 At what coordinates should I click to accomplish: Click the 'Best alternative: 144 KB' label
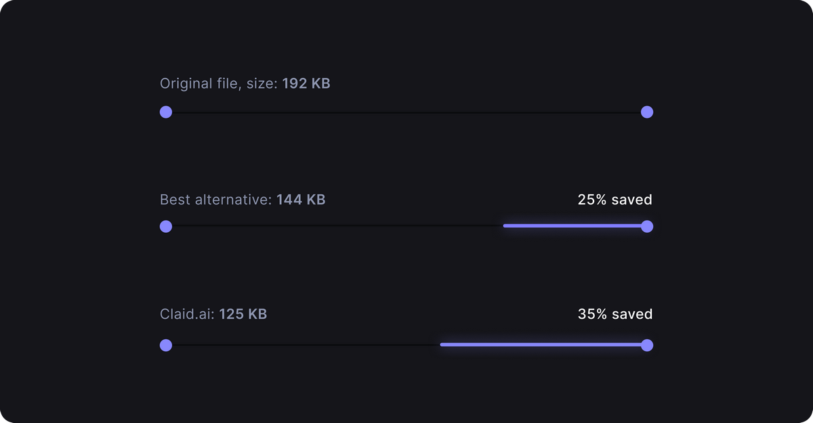click(243, 200)
